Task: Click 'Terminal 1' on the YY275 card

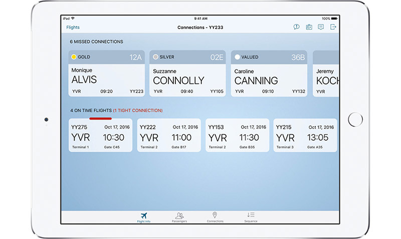Action: point(80,147)
